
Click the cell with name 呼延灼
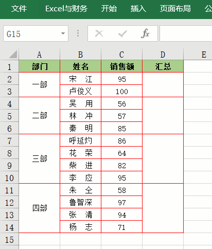(x=81, y=140)
